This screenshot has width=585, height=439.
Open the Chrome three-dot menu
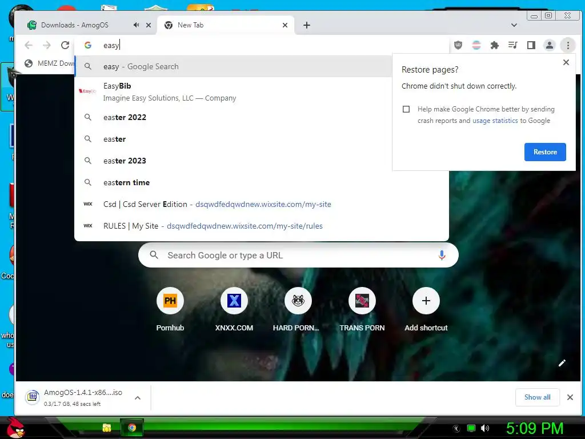(568, 45)
